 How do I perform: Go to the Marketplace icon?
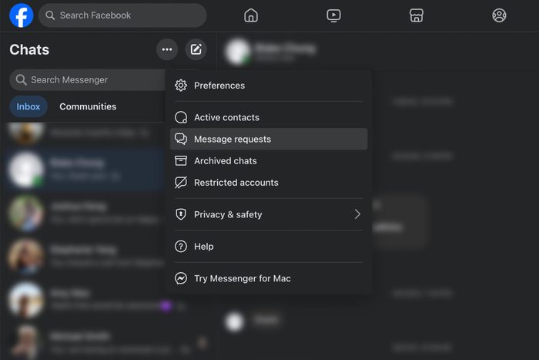point(416,15)
